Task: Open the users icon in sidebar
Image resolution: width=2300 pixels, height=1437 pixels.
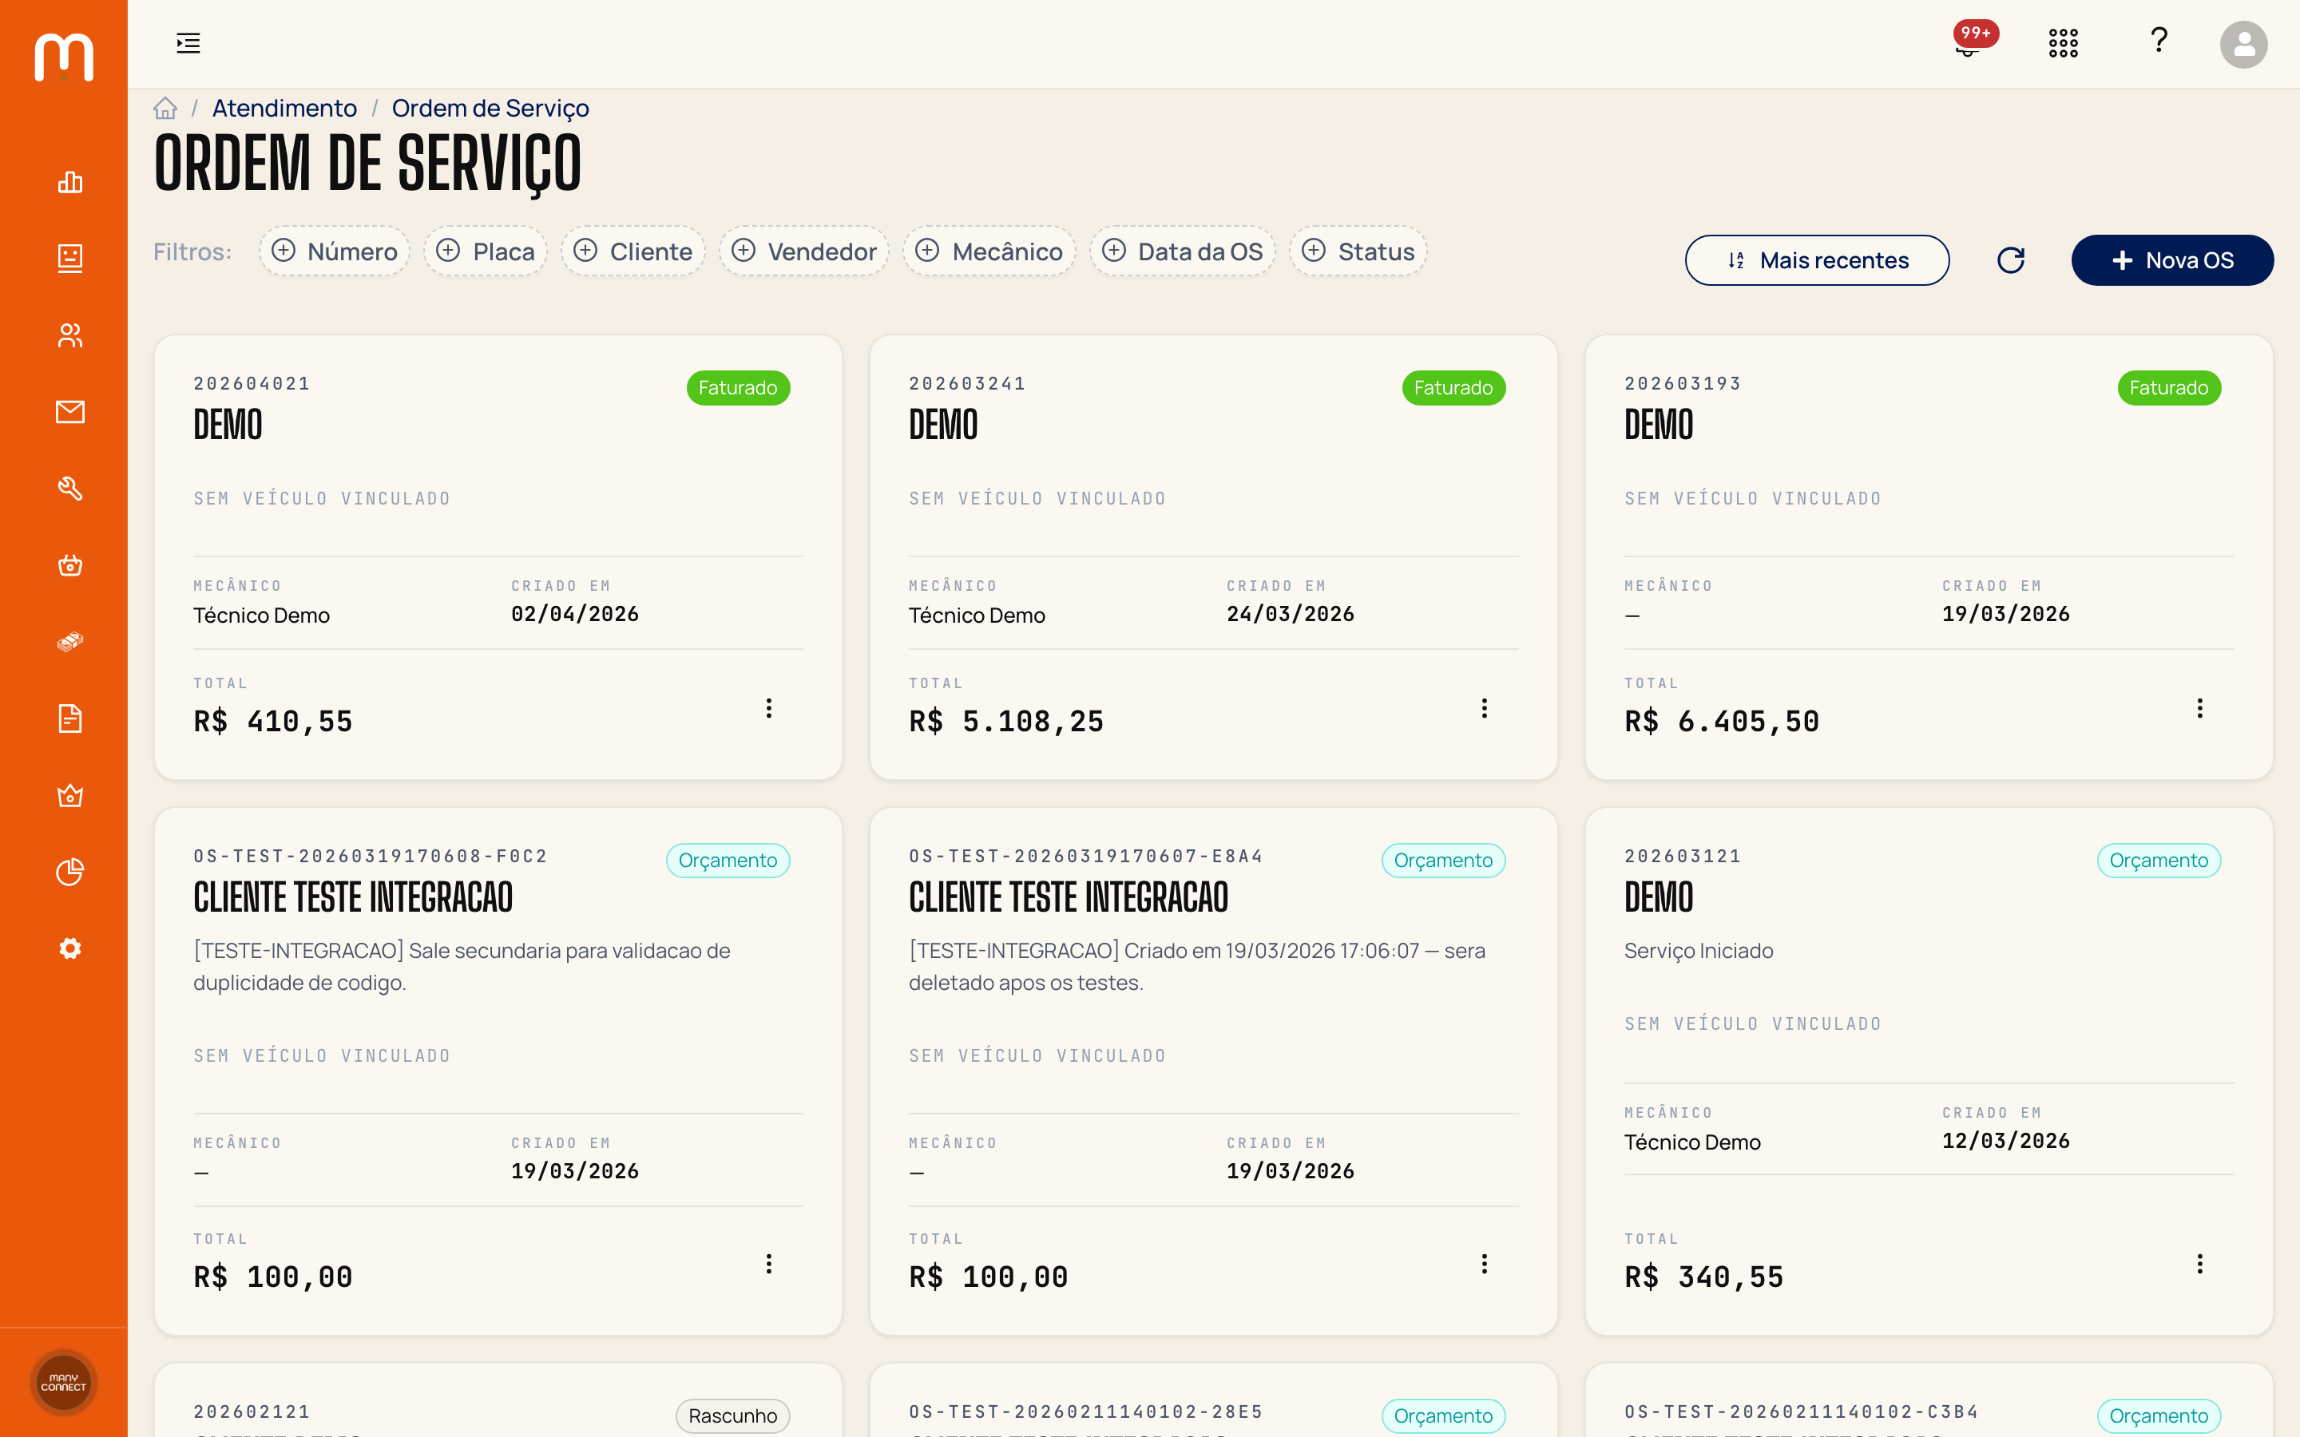Action: point(70,335)
